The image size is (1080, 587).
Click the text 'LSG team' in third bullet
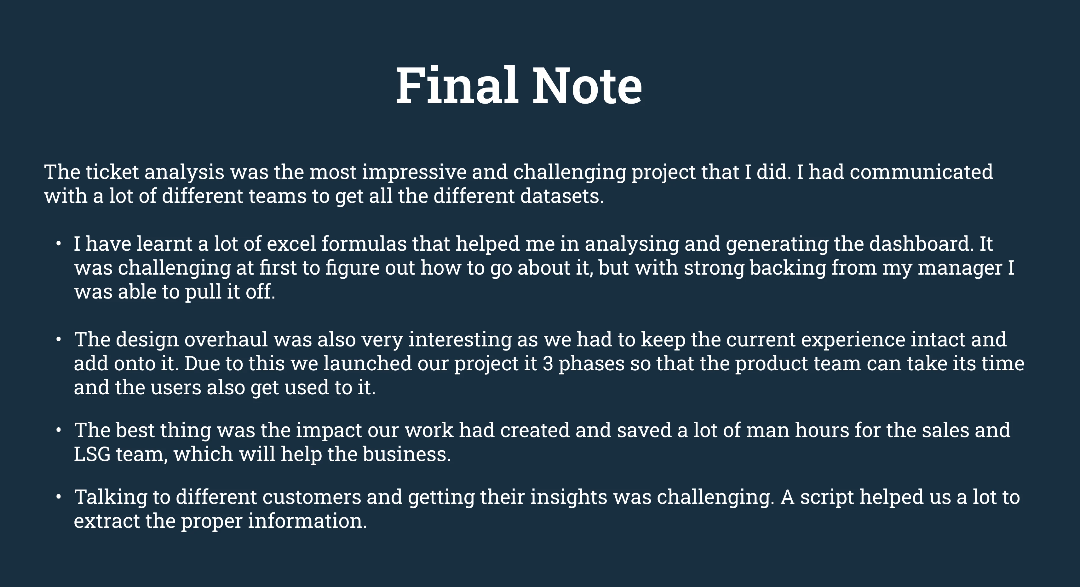[x=120, y=454]
